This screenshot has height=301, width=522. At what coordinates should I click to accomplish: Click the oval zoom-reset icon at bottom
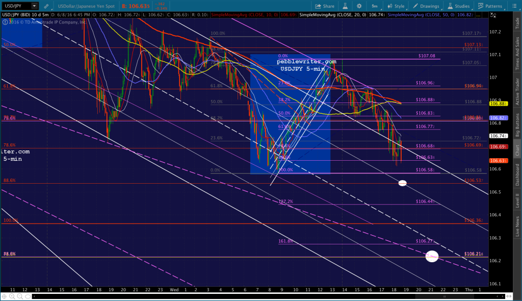[28, 296]
